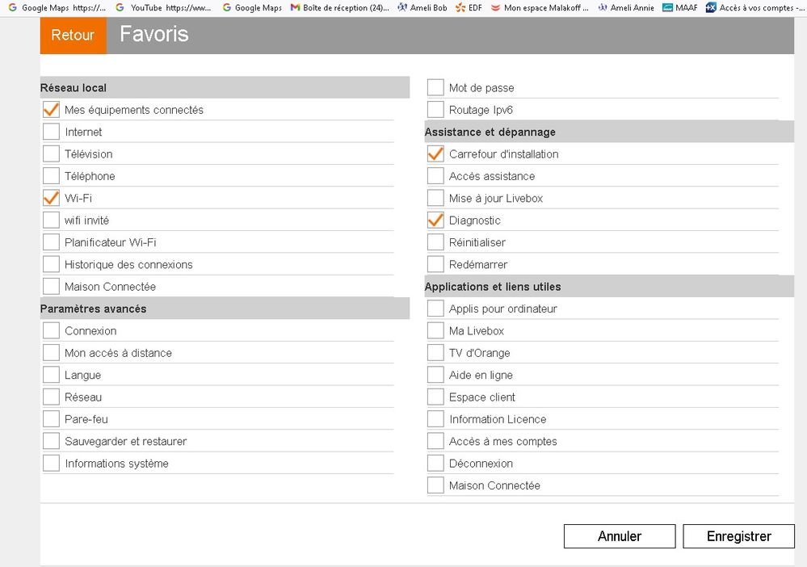Enable the Internet favorite checkbox
Image resolution: width=807 pixels, height=567 pixels.
click(52, 132)
